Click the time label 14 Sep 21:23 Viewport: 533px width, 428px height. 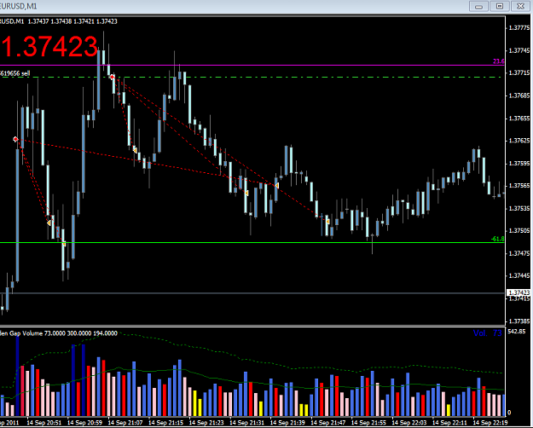[206, 423]
